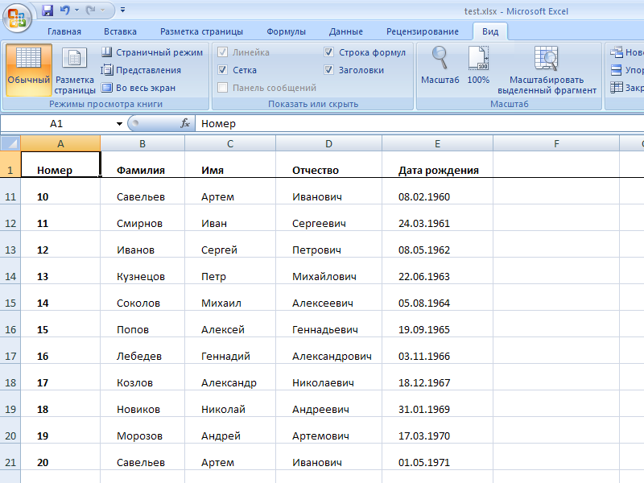Click the Дата рождения header cell
The height and width of the screenshot is (483, 644).
point(437,165)
